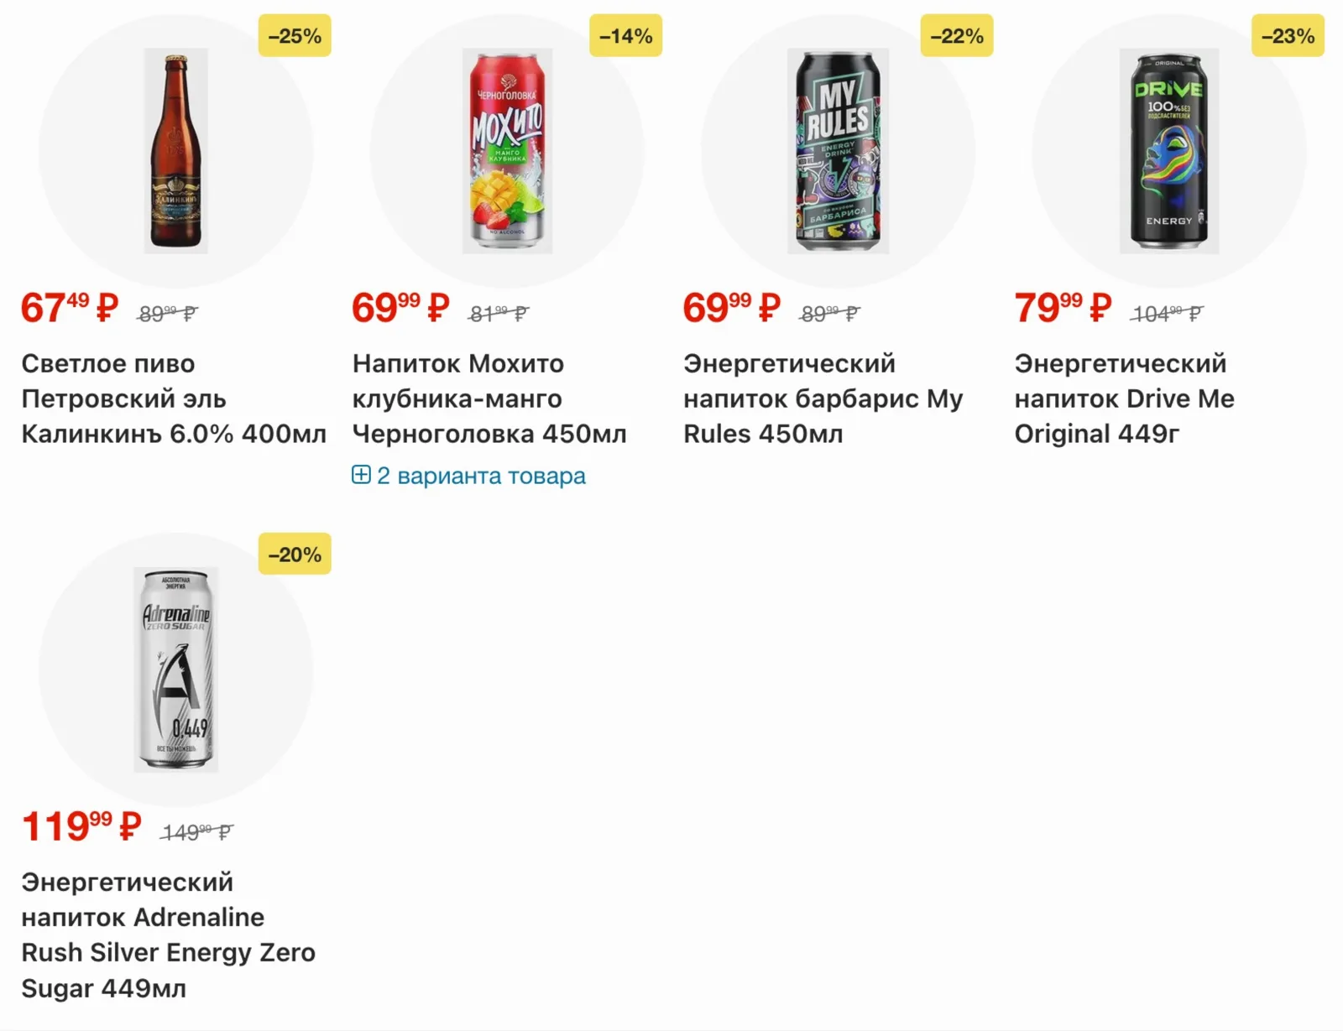Open the My Rules energy can image
Screen dimensions: 1343x1031
tap(838, 151)
